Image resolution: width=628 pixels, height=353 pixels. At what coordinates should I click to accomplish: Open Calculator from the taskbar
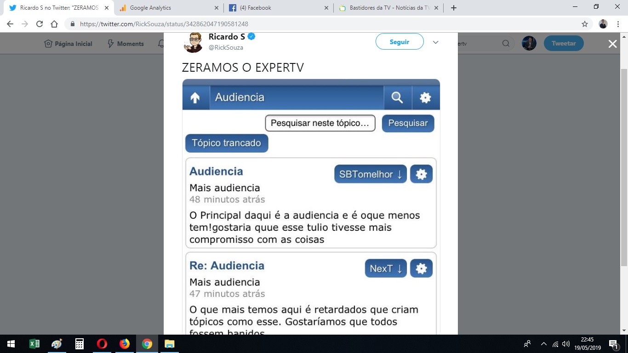pos(80,344)
